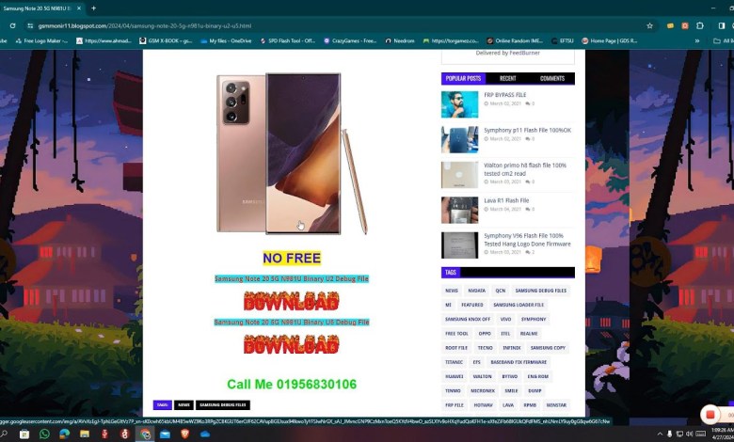Open the Free Logo Maker bookmark
The image size is (734, 442).
coord(41,40)
